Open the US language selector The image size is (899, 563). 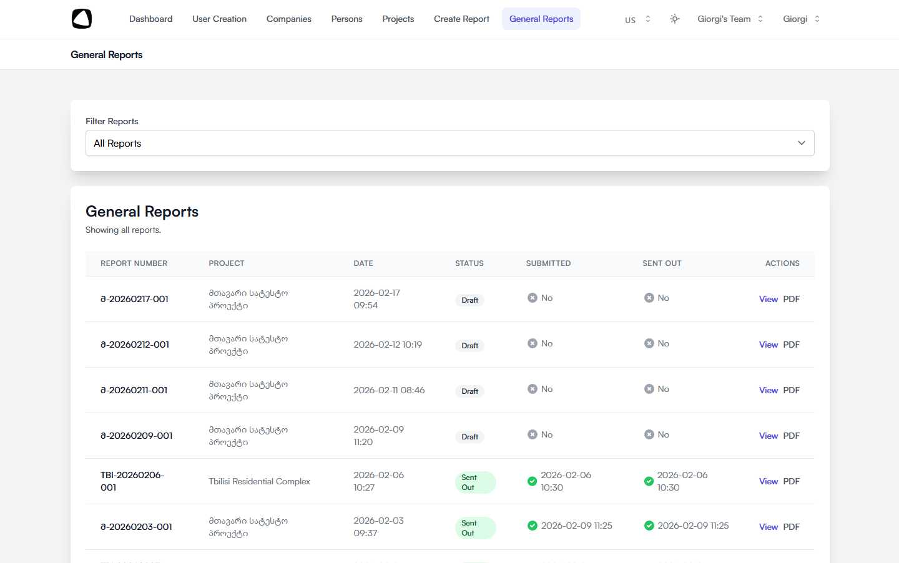coord(637,19)
